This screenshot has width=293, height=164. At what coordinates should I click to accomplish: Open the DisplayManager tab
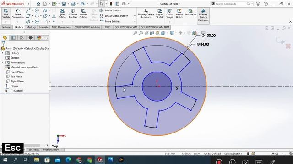(39, 38)
